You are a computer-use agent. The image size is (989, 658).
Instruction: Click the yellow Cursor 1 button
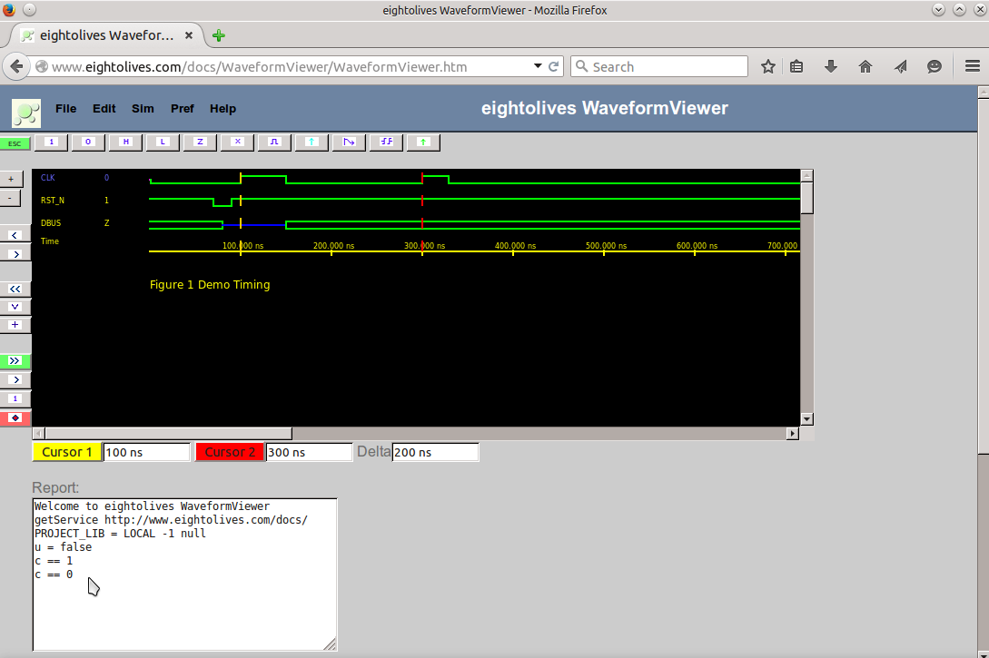(x=67, y=452)
